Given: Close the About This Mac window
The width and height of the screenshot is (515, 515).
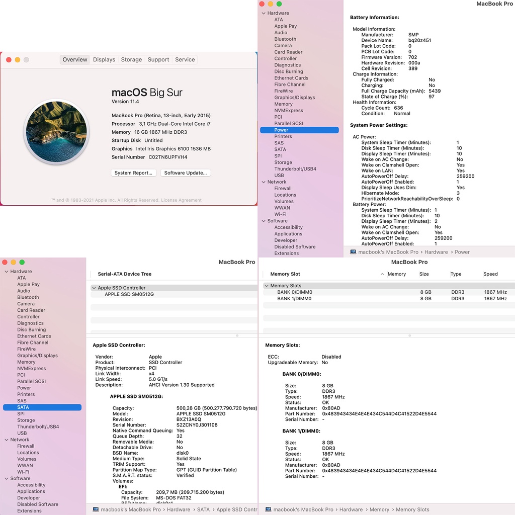Looking at the screenshot, I should point(9,60).
